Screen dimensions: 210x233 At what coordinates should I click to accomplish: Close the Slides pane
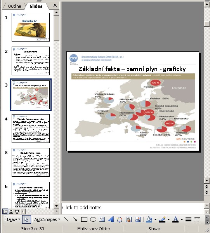click(x=55, y=5)
